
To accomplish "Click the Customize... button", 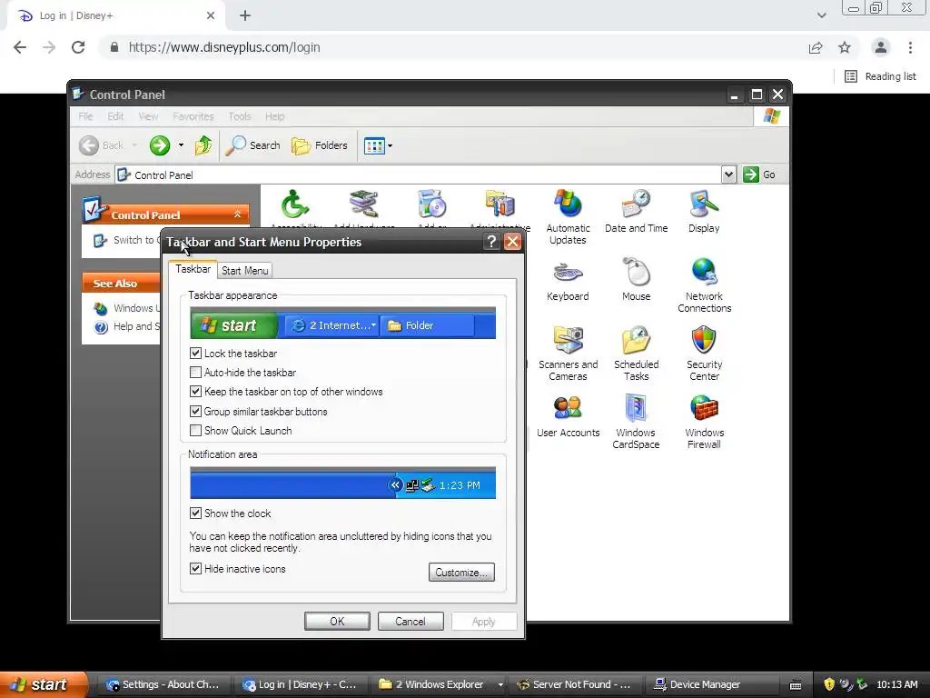I will point(461,573).
